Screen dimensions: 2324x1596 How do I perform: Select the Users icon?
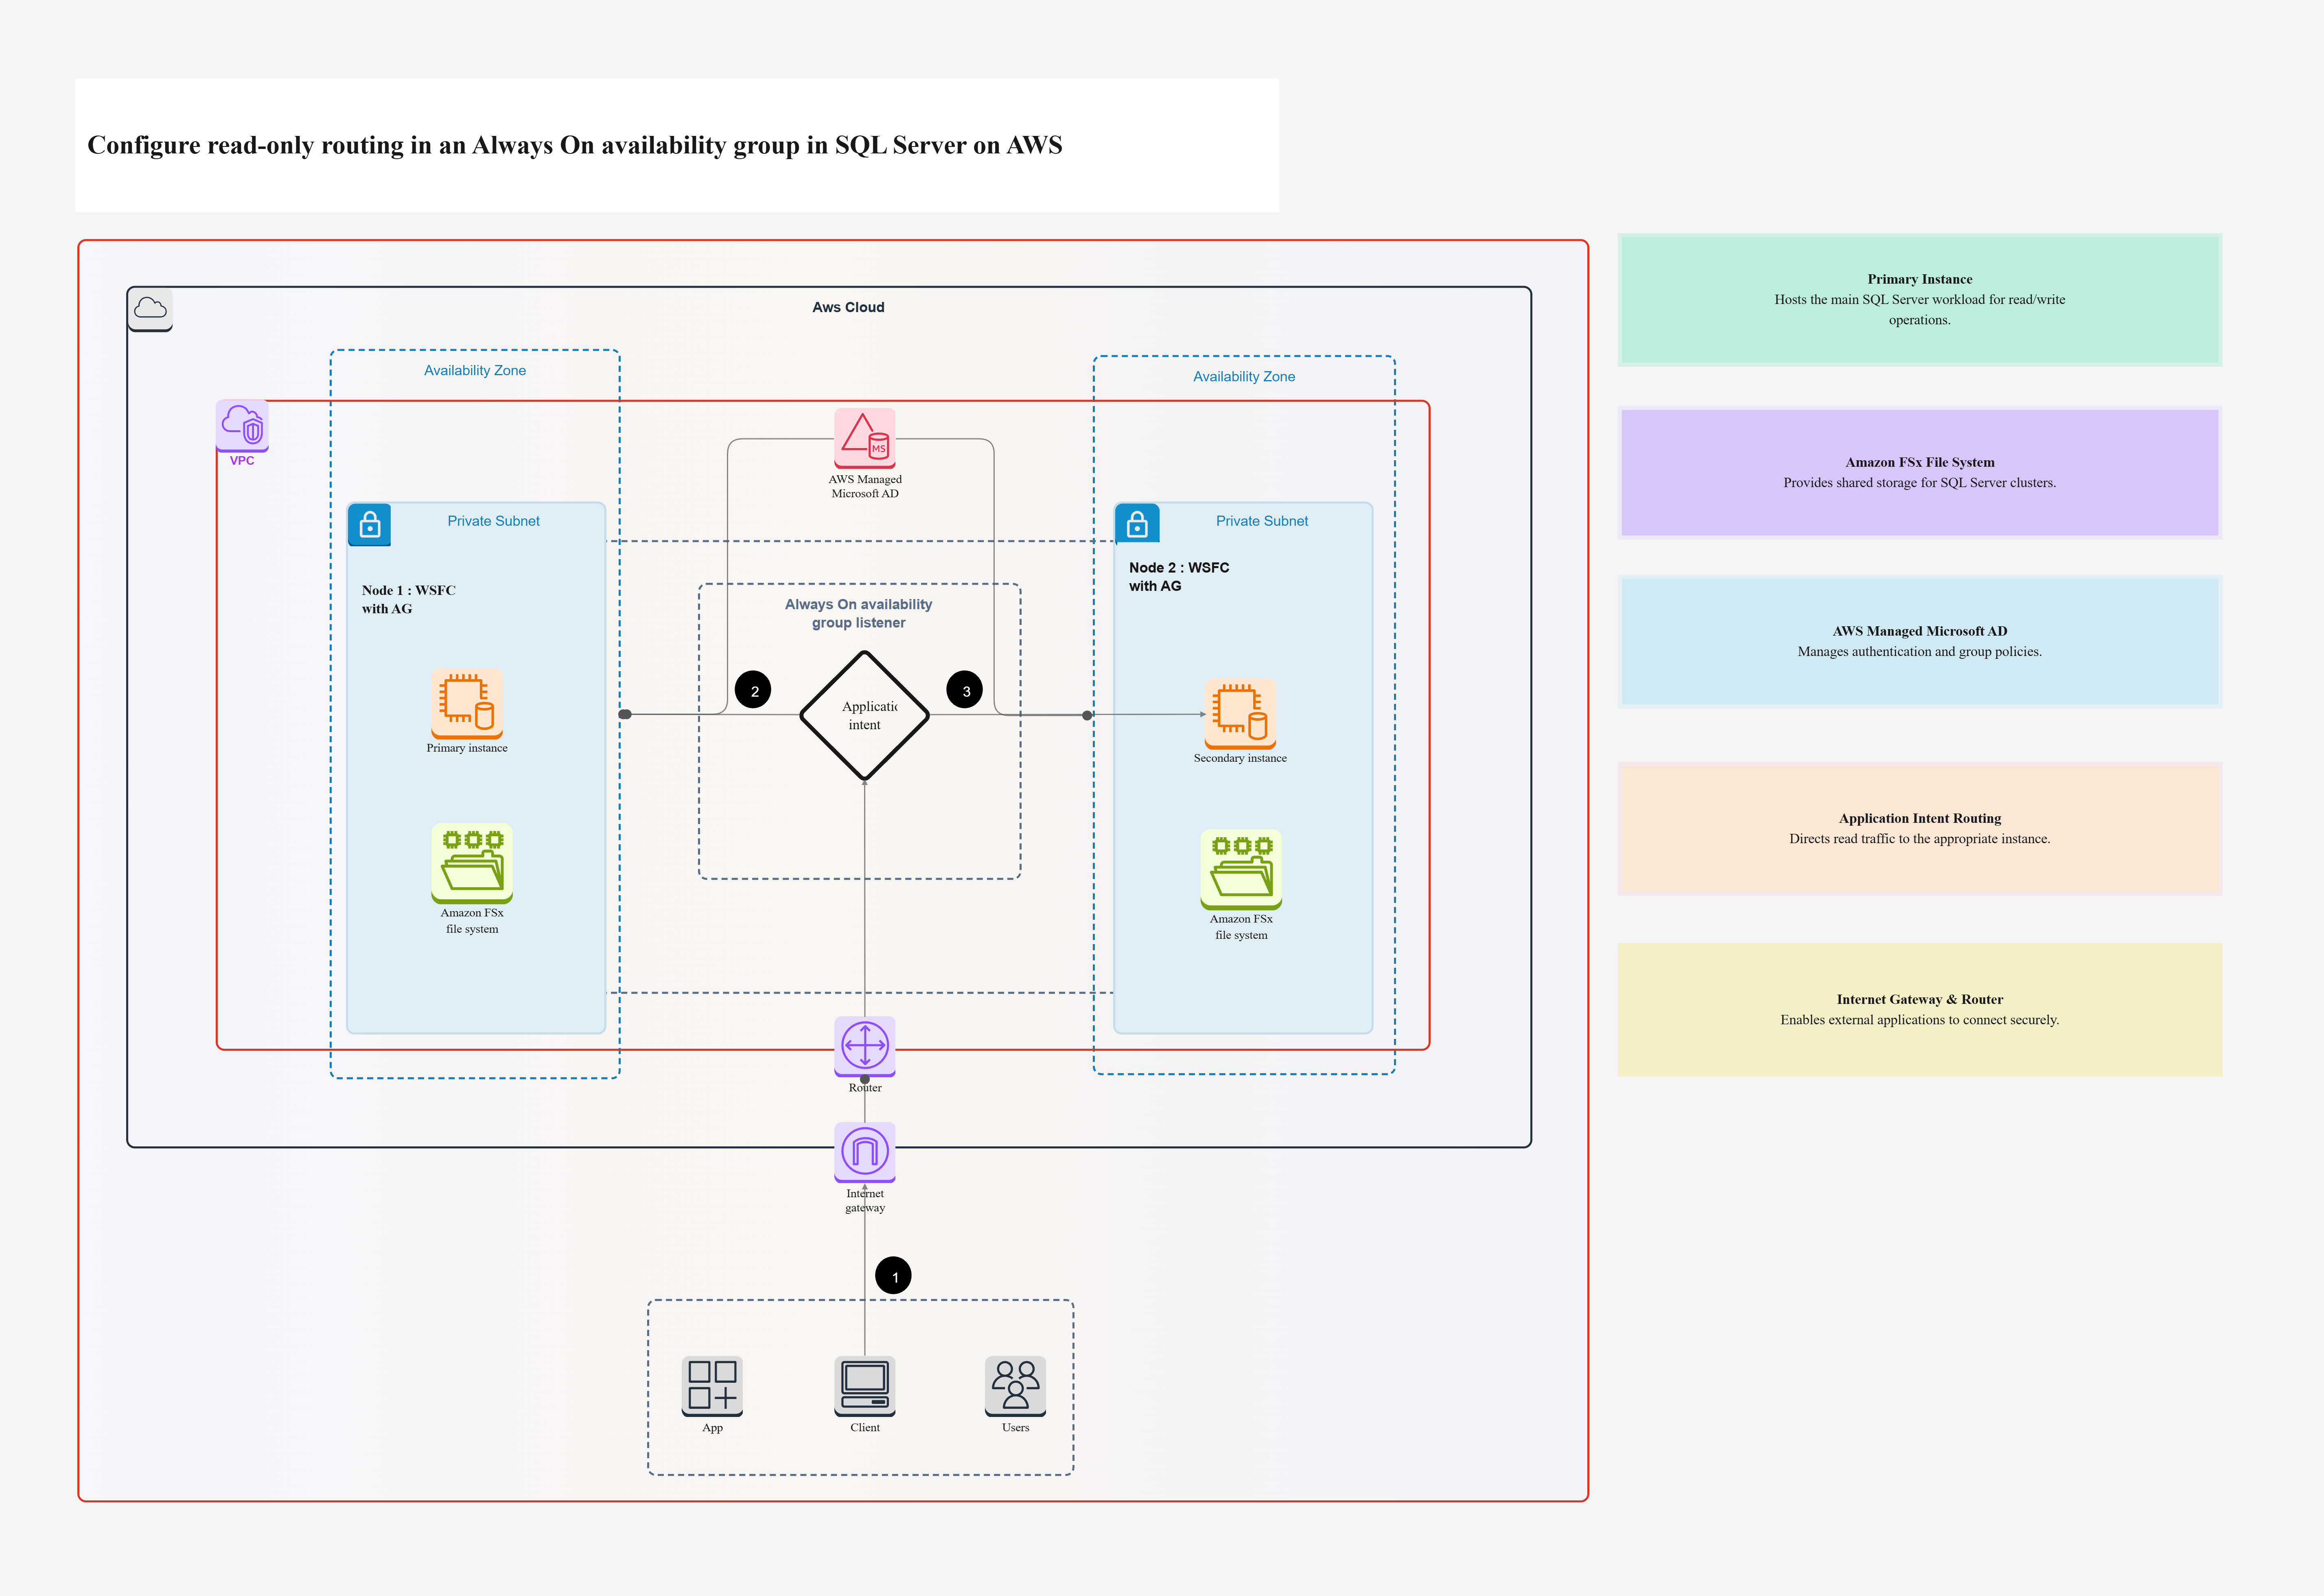pos(1015,1386)
